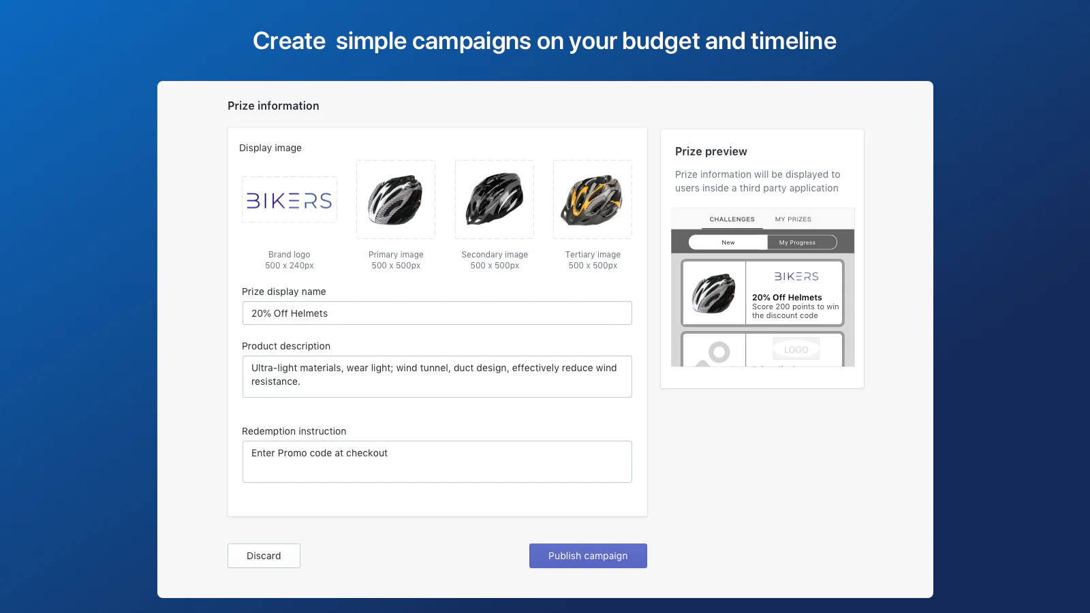Click the placeholder LOGO in second preview card
1090x613 pixels.
pyautogui.click(x=796, y=349)
